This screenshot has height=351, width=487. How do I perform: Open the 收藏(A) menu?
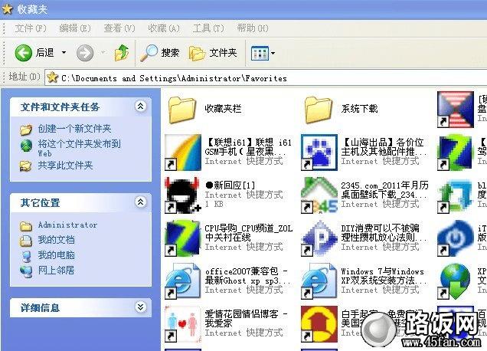[x=164, y=28]
